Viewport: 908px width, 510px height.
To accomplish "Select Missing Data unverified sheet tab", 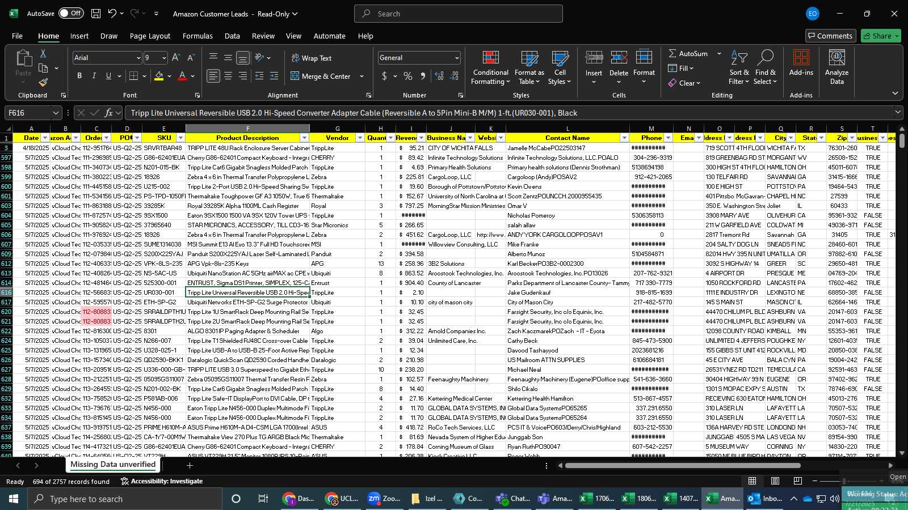I will point(113,465).
